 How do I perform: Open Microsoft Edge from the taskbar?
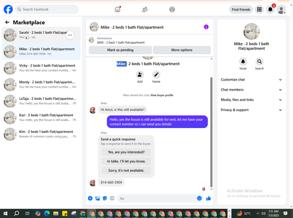click(47, 213)
